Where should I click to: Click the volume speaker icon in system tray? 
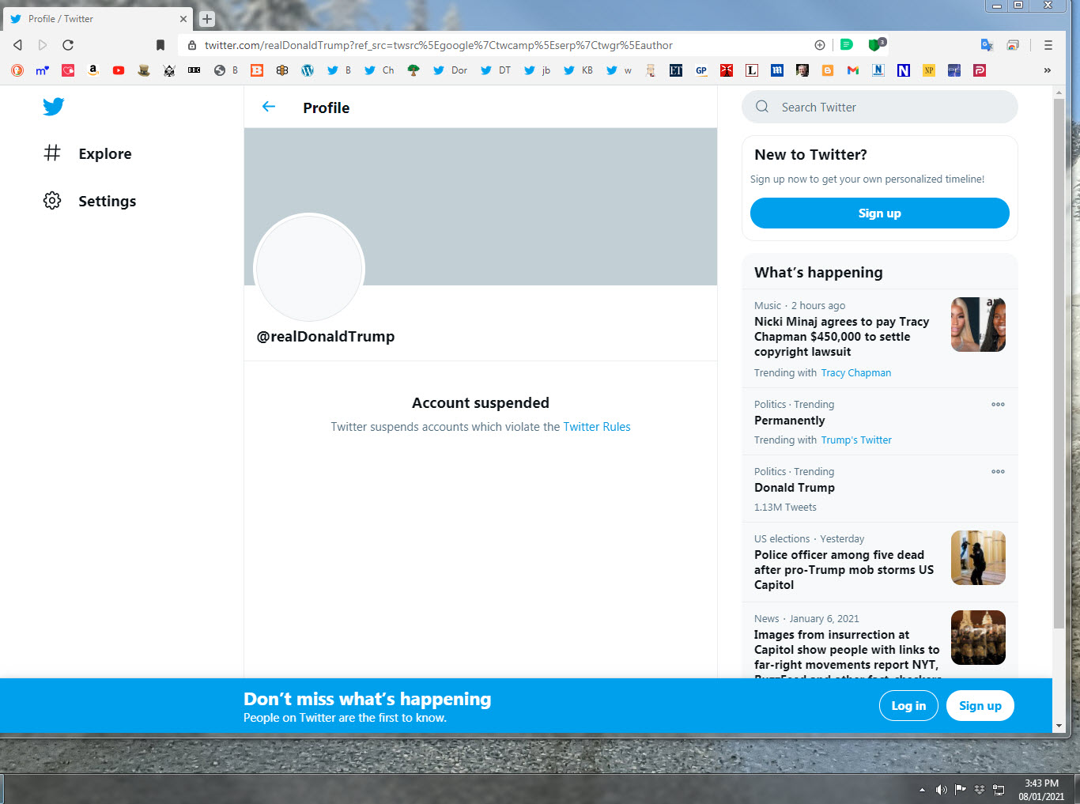pyautogui.click(x=941, y=790)
